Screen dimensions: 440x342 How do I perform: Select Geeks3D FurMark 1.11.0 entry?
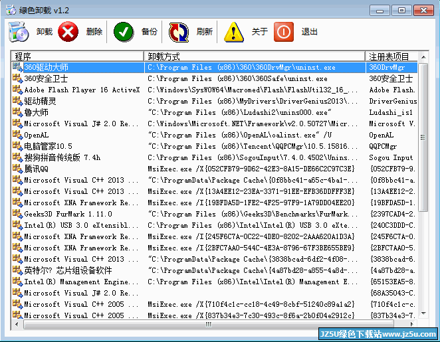click(x=68, y=214)
